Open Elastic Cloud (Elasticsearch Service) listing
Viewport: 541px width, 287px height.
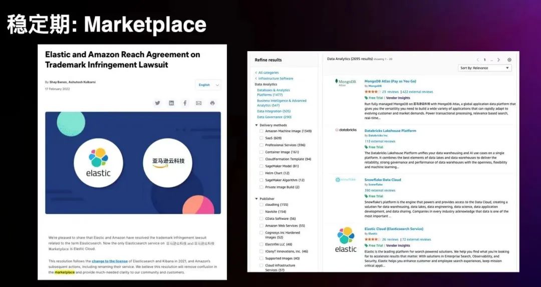(x=394, y=229)
